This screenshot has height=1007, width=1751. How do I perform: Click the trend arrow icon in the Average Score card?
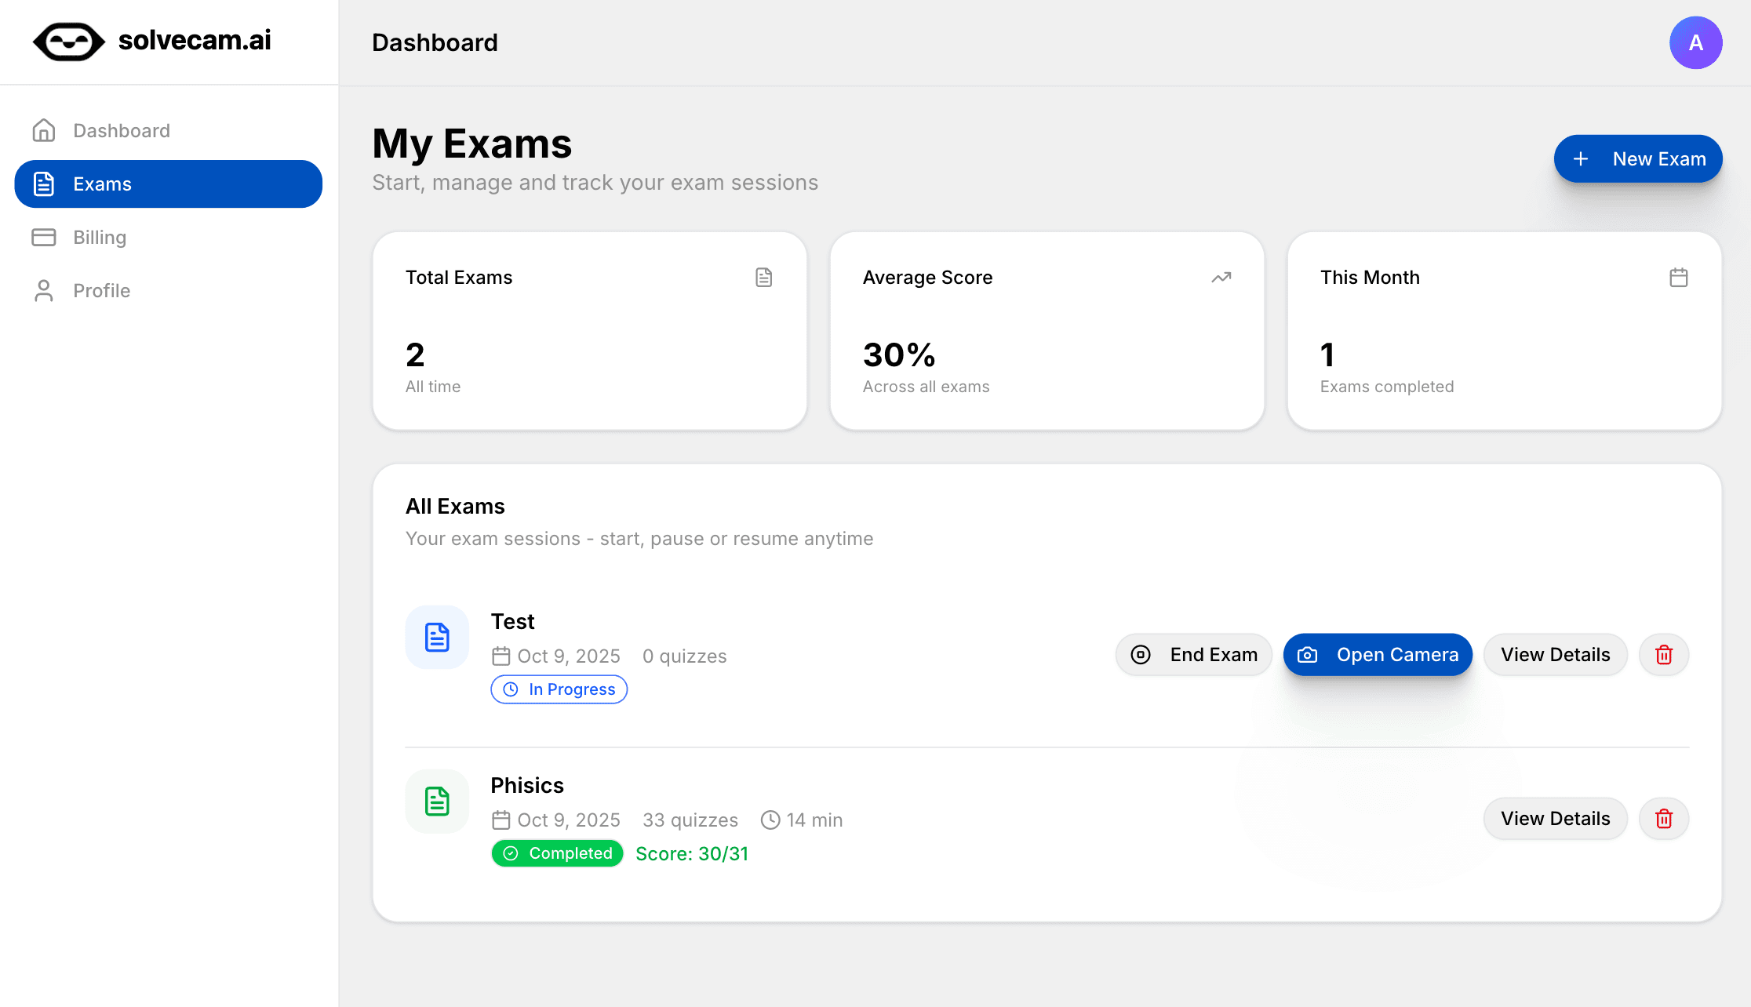pyautogui.click(x=1221, y=278)
